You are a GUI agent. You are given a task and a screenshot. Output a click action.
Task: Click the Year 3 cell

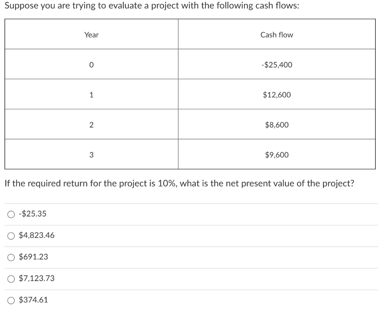pyautogui.click(x=91, y=155)
